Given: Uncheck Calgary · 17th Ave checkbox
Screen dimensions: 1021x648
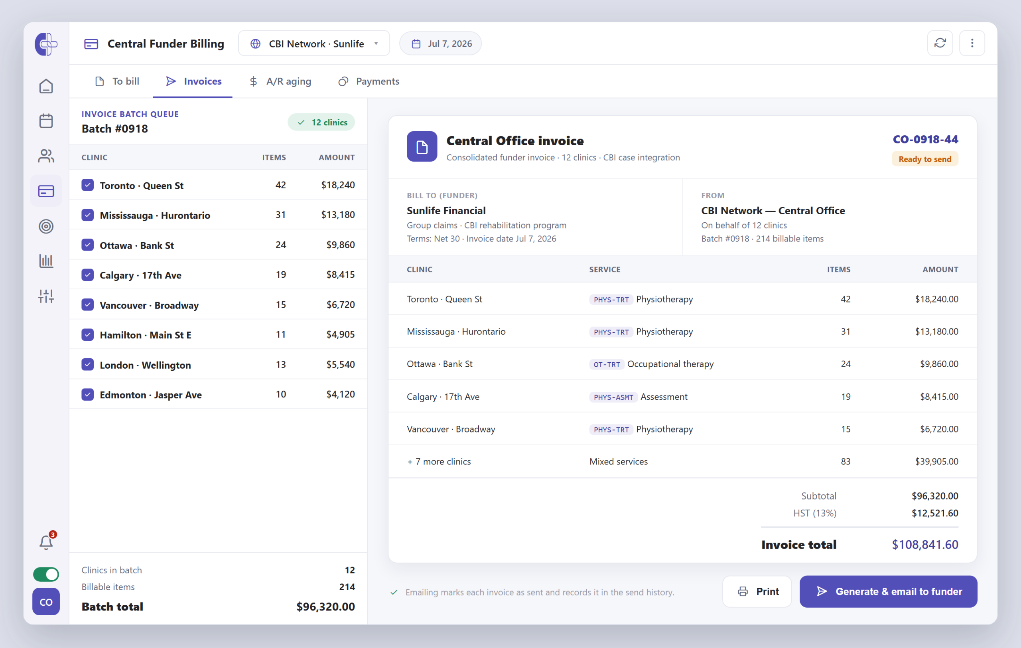Looking at the screenshot, I should click(87, 275).
